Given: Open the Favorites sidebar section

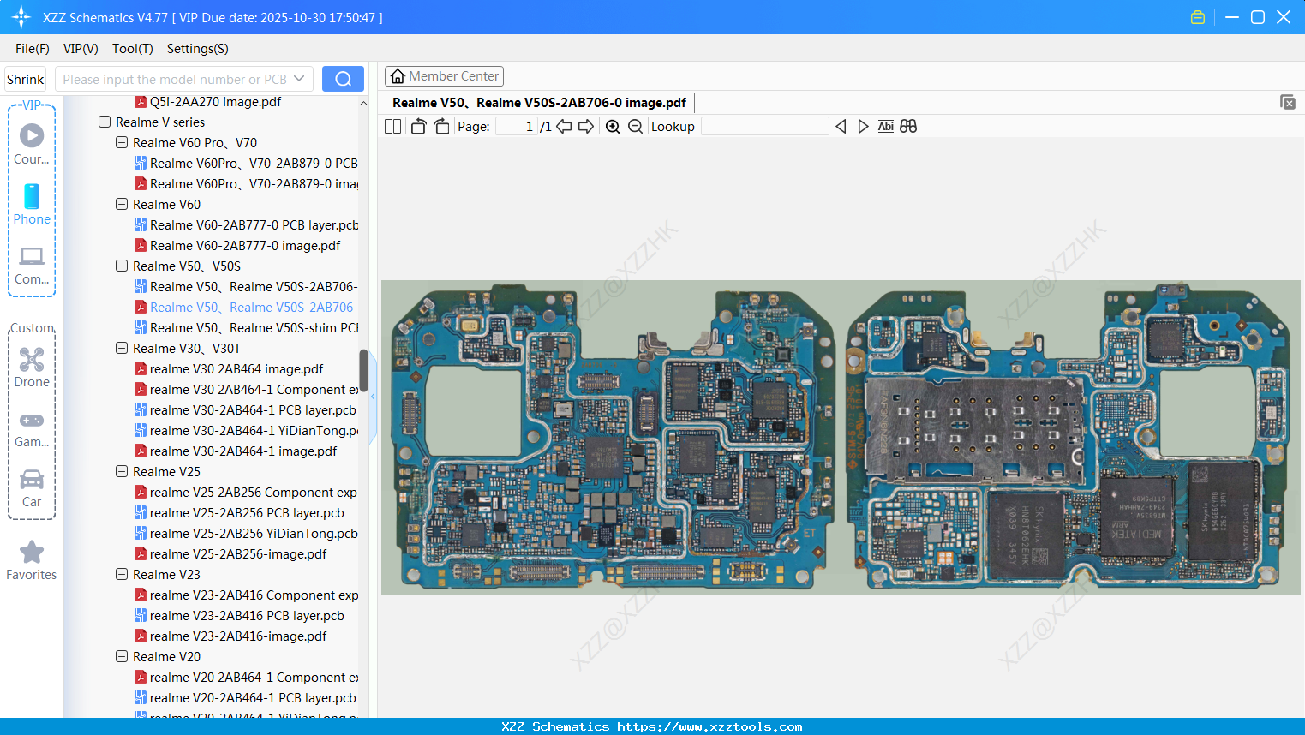Looking at the screenshot, I should 32,560.
